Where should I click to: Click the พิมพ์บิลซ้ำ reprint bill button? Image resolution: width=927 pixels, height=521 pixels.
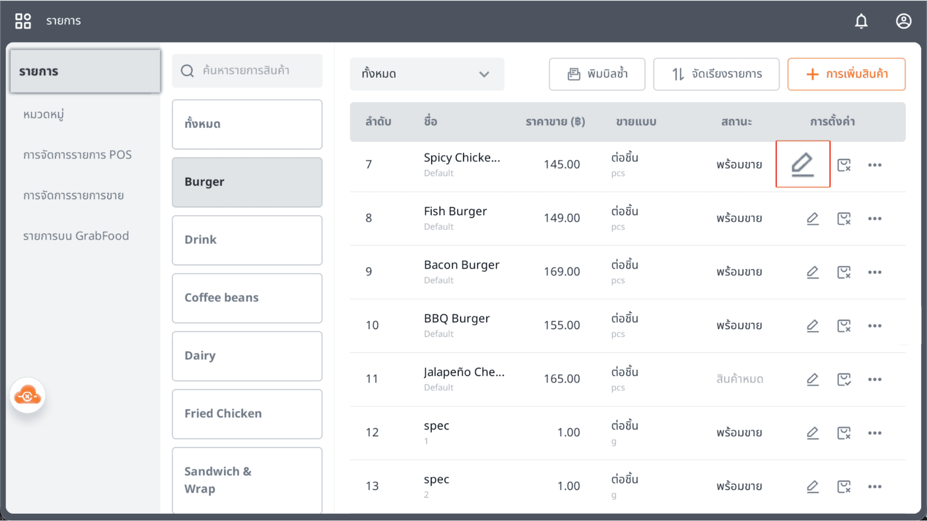(x=597, y=74)
